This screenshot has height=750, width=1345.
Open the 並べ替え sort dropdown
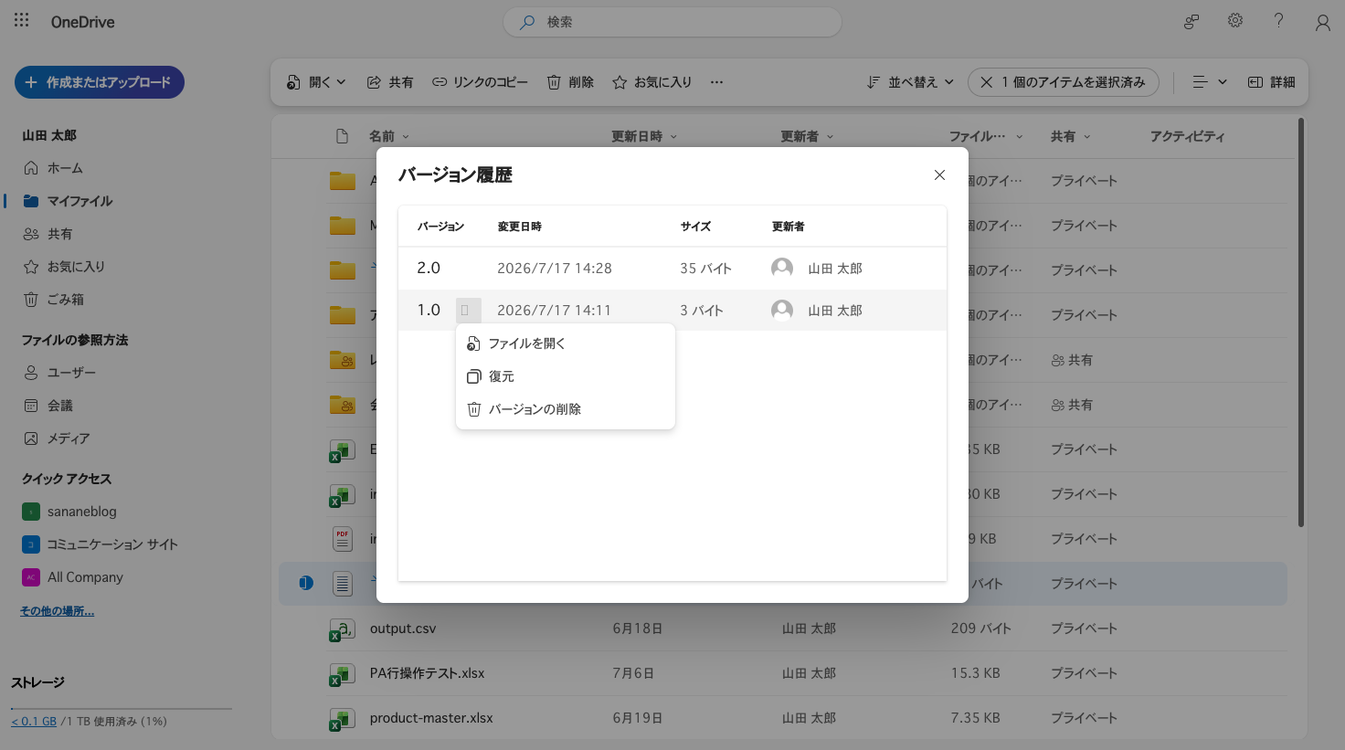click(x=911, y=82)
